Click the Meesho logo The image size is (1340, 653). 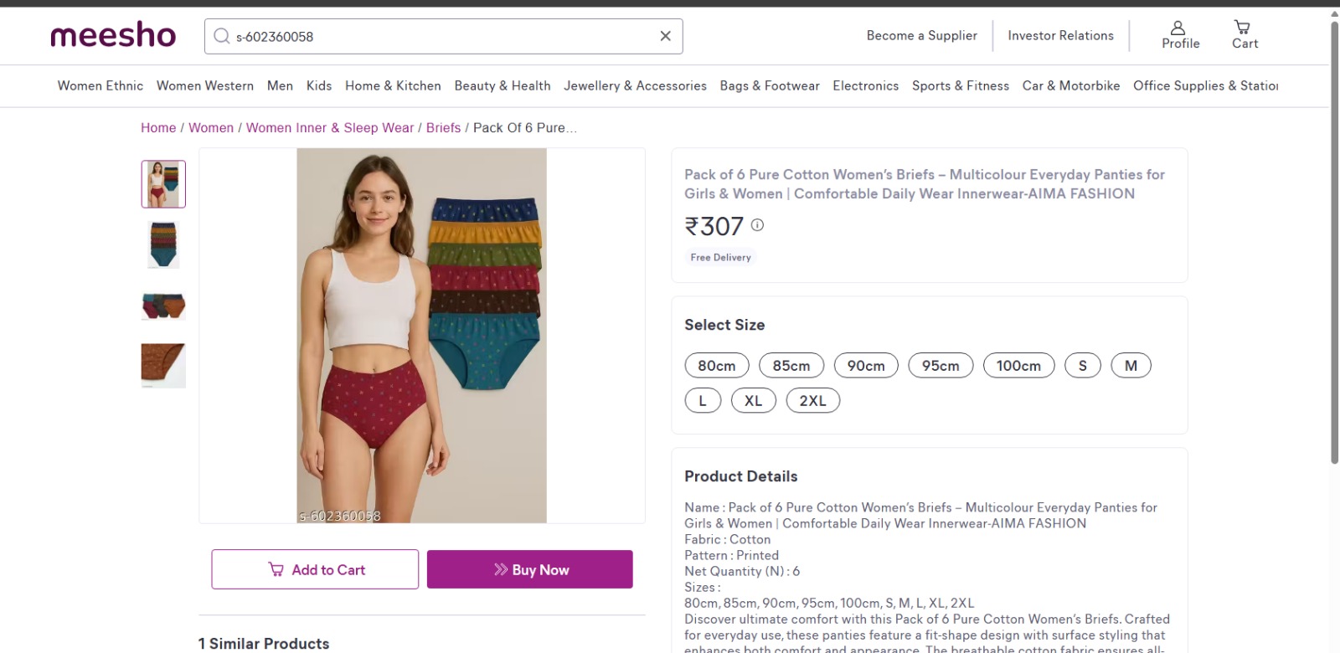pos(113,36)
